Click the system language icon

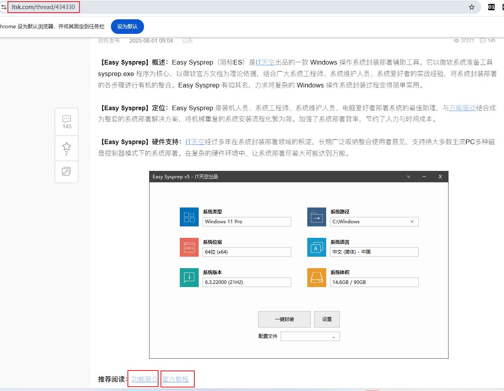[x=317, y=247]
